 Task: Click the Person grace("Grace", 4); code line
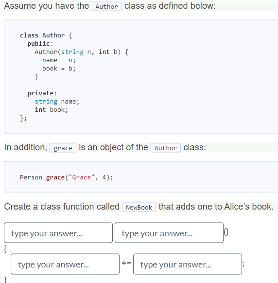(67, 177)
